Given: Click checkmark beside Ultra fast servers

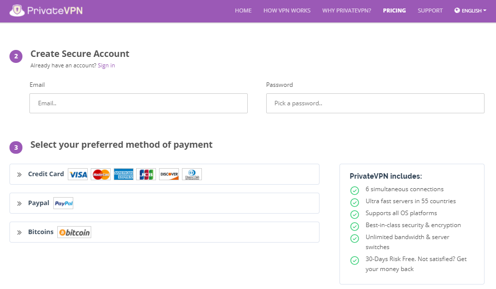Looking at the screenshot, I should (354, 203).
